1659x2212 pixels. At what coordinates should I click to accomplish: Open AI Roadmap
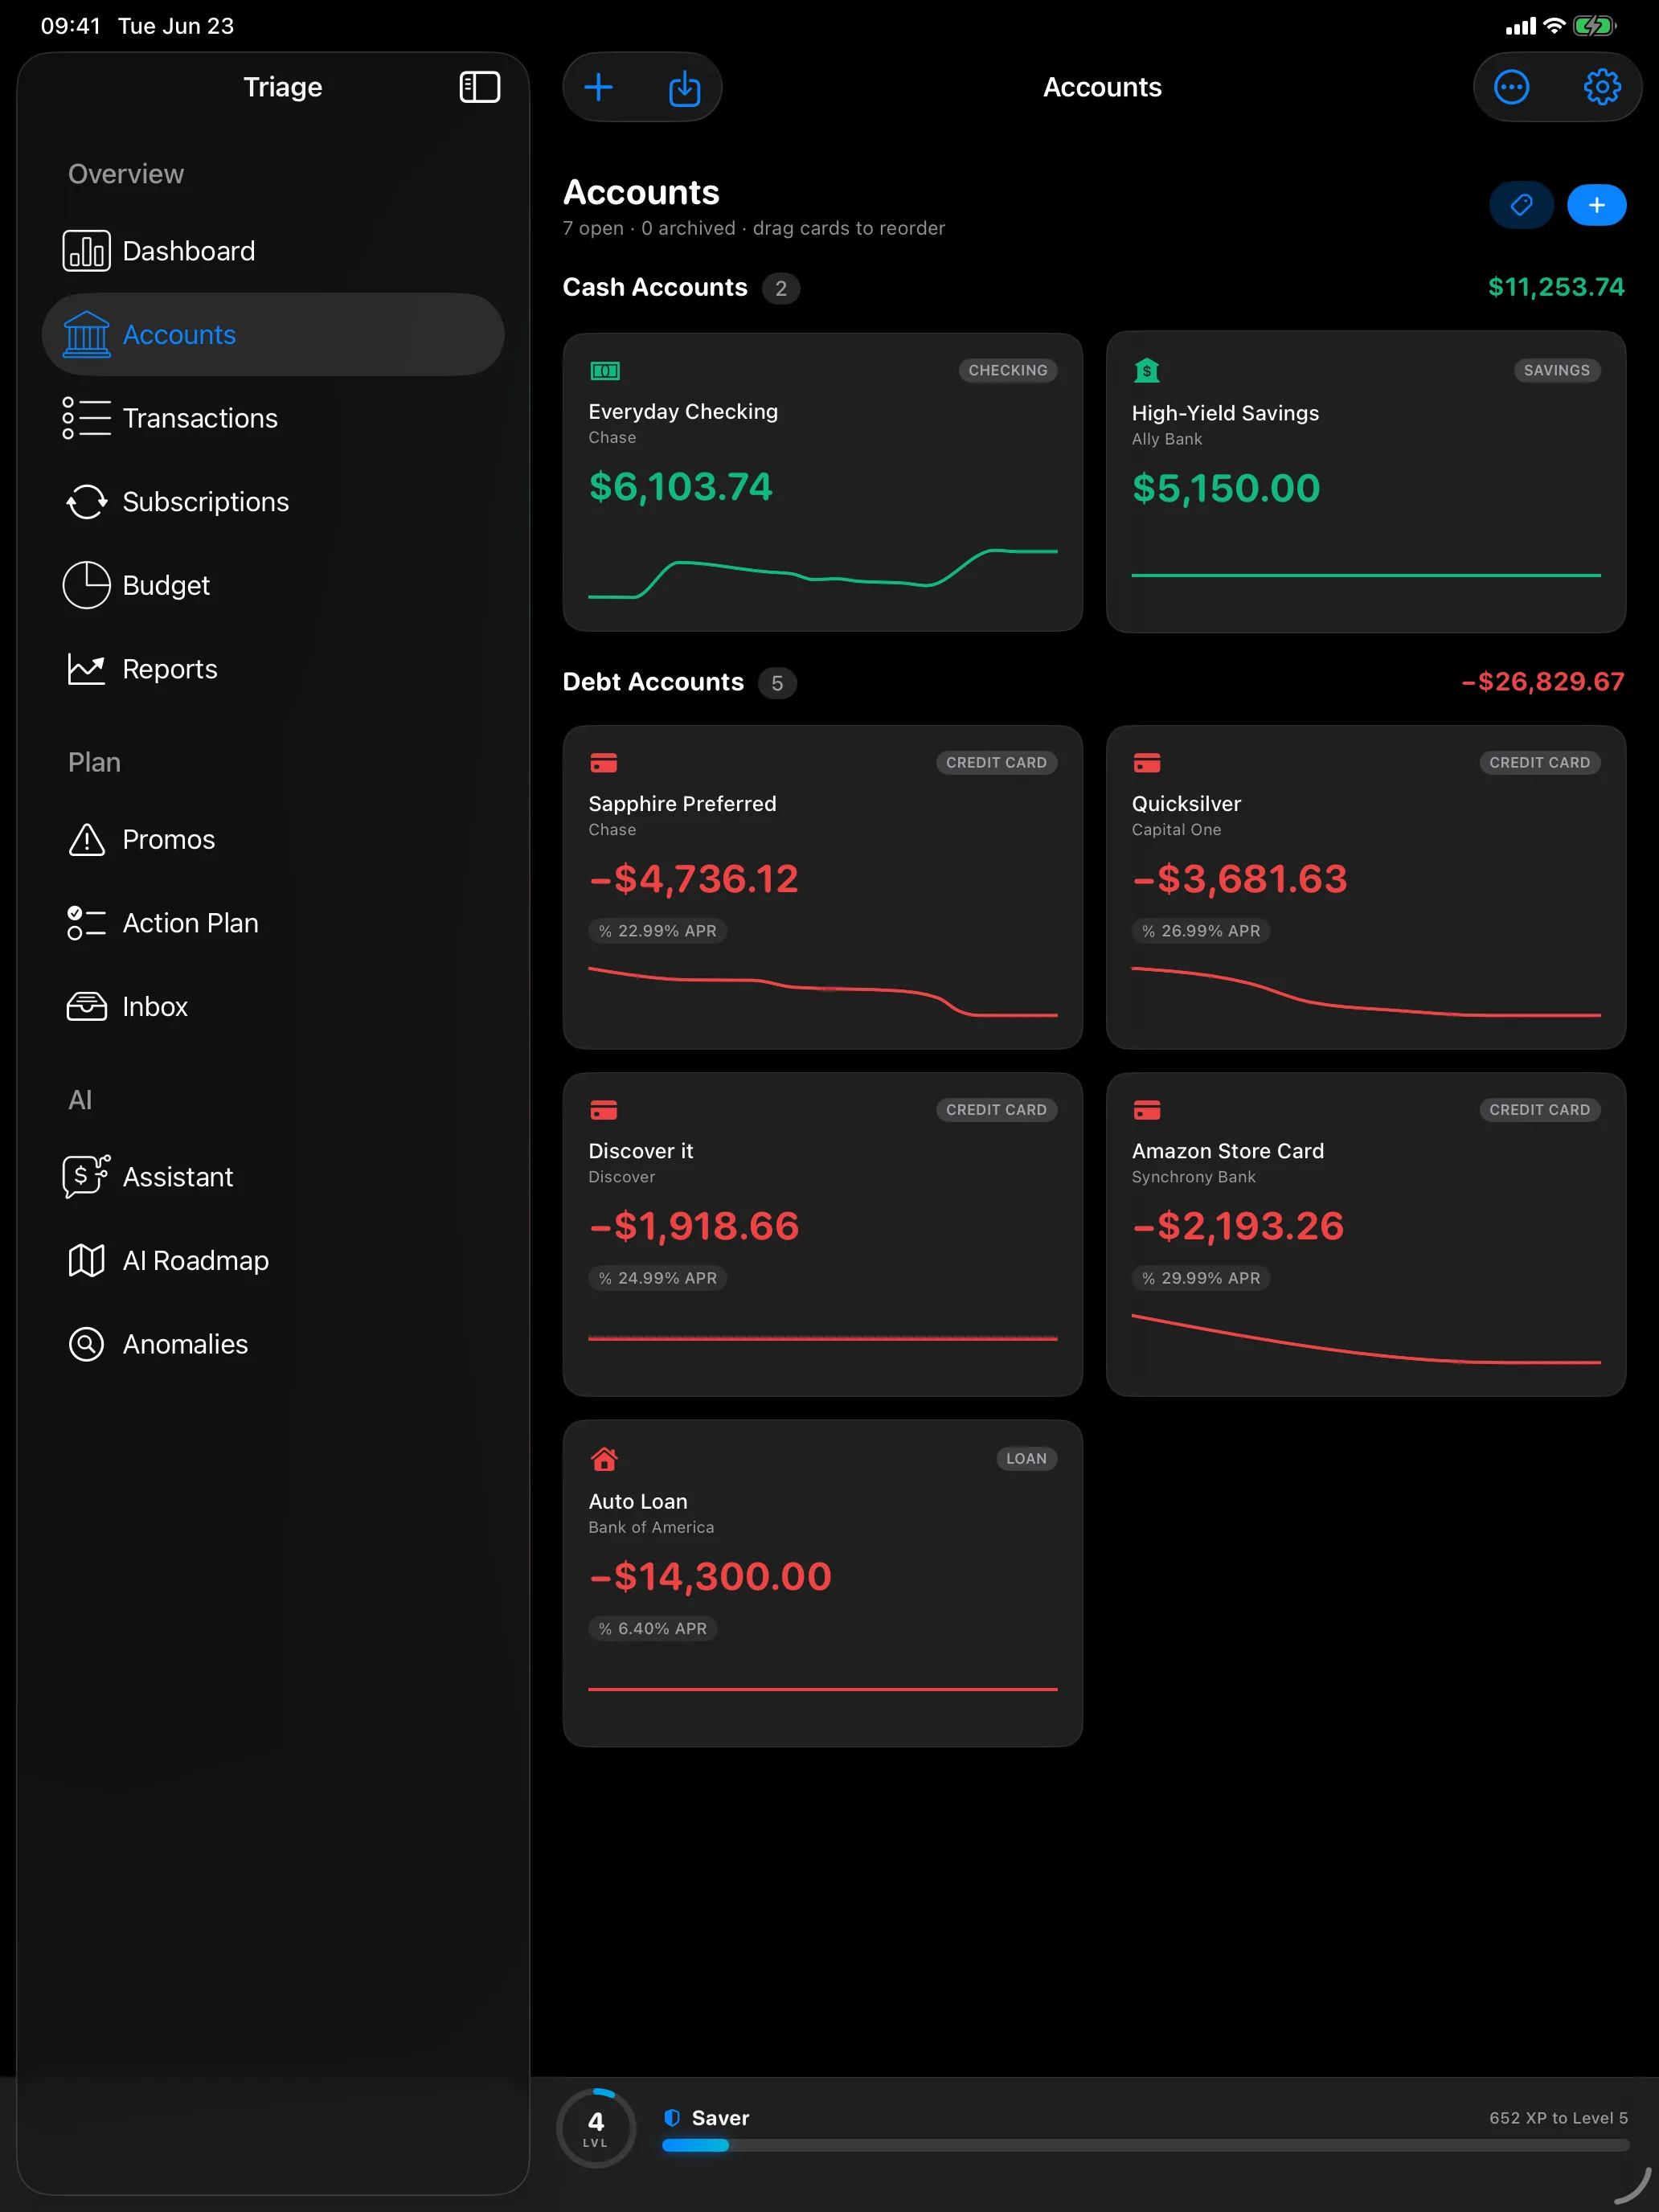coord(272,1260)
